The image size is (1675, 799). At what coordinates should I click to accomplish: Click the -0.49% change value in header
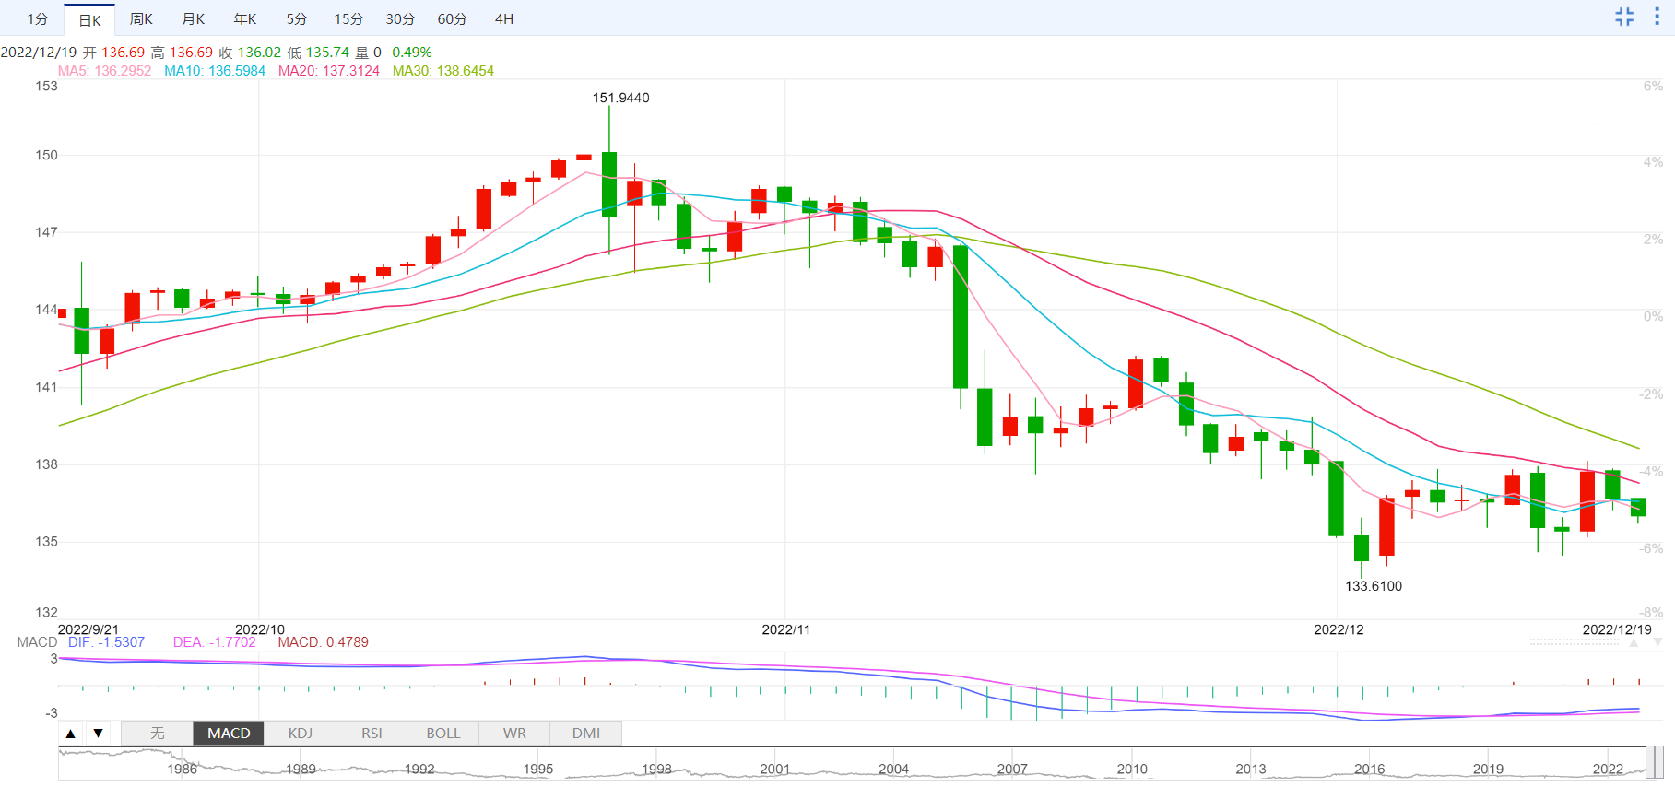point(409,53)
